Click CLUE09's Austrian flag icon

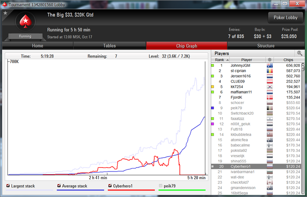click(270, 82)
